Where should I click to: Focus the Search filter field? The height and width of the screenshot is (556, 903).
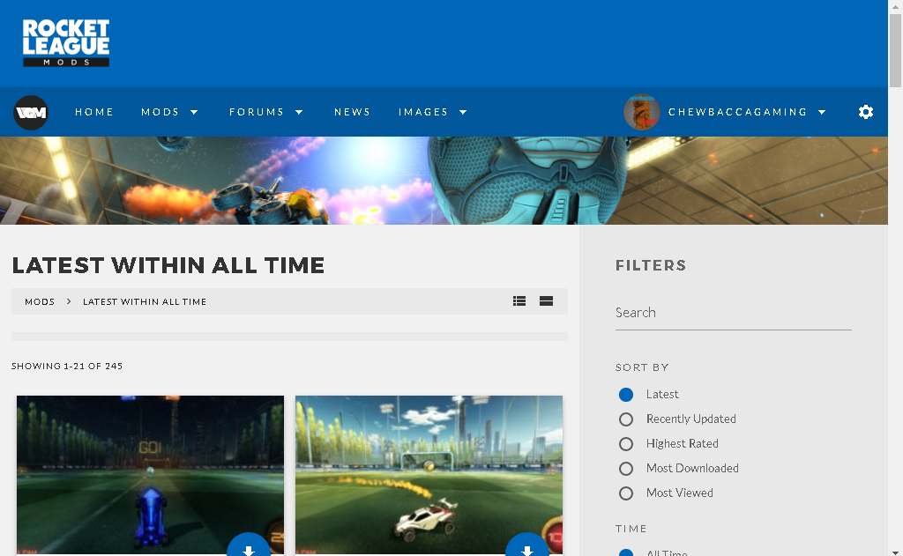point(733,313)
